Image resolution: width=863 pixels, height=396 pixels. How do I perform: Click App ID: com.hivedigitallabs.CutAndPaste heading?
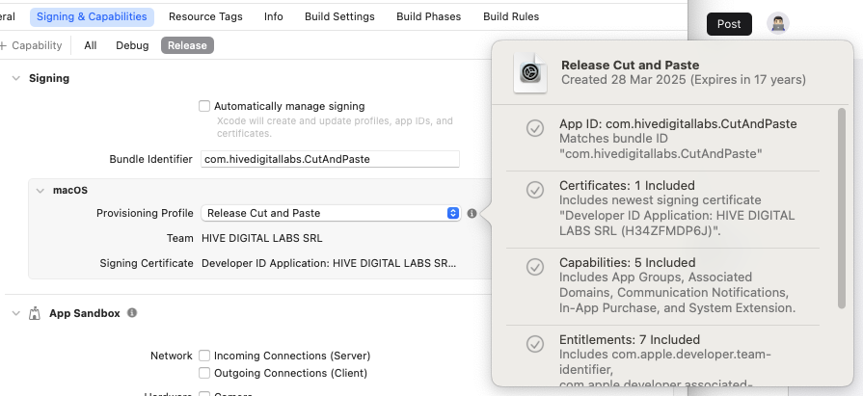pos(678,124)
